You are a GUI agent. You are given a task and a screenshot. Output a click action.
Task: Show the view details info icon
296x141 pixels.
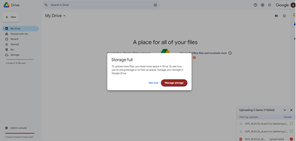(284, 16)
